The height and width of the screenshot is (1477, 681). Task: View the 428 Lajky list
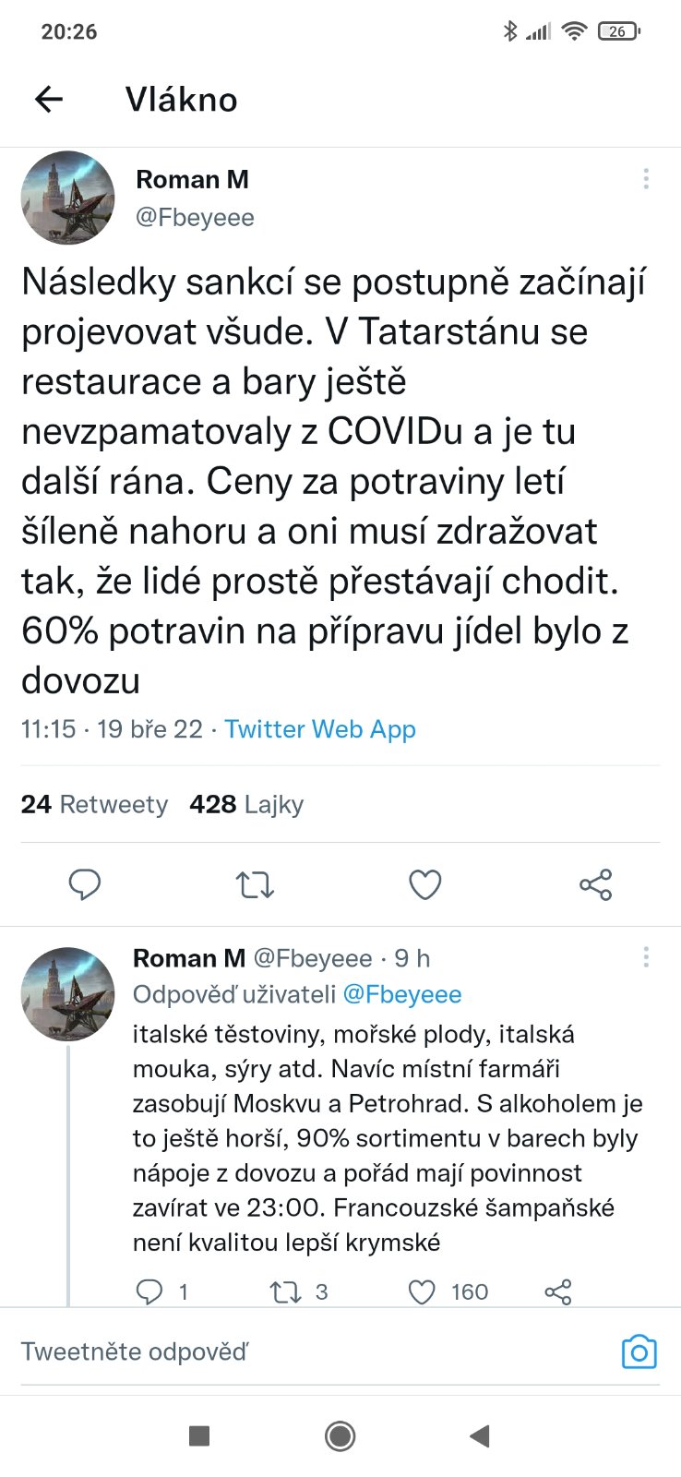[246, 804]
